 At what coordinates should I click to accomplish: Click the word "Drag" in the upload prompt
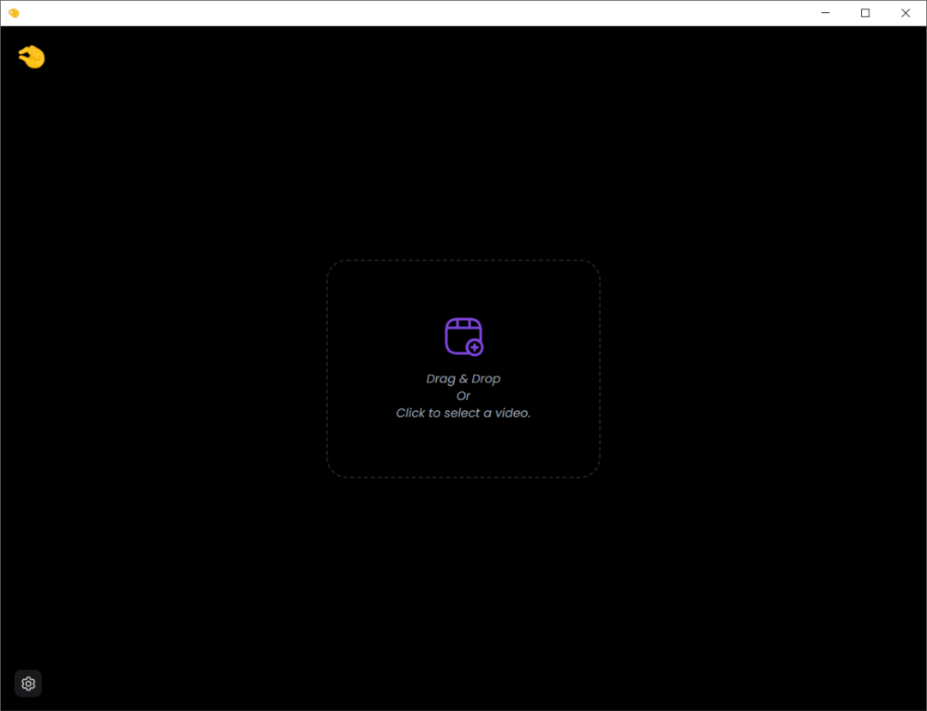tap(440, 378)
